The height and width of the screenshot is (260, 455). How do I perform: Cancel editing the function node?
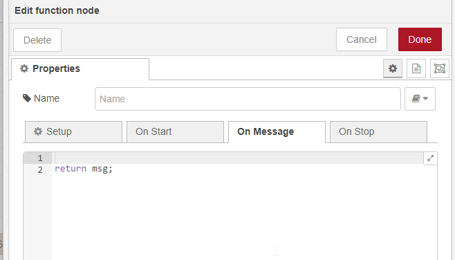(362, 39)
